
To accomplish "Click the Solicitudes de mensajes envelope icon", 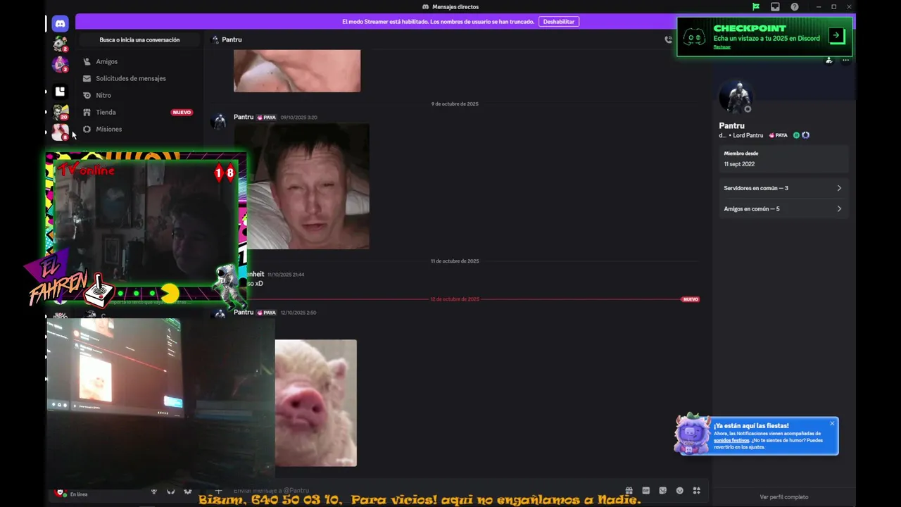I will [x=87, y=78].
